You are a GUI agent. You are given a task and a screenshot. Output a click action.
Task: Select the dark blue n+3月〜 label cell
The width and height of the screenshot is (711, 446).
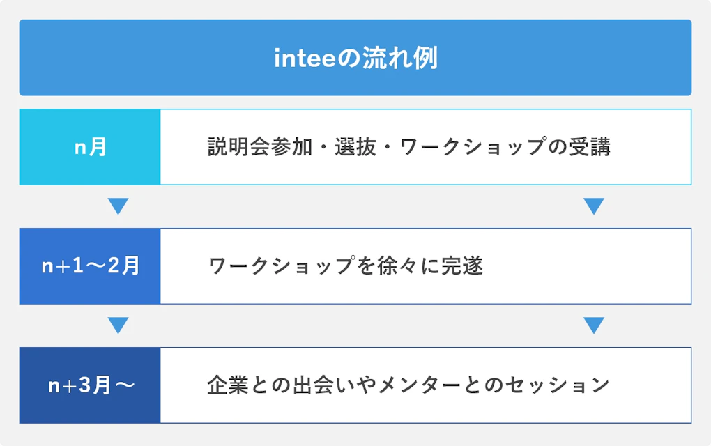(x=90, y=385)
